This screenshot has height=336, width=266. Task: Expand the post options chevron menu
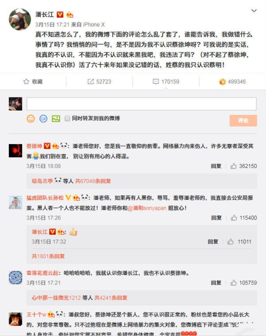point(254,11)
